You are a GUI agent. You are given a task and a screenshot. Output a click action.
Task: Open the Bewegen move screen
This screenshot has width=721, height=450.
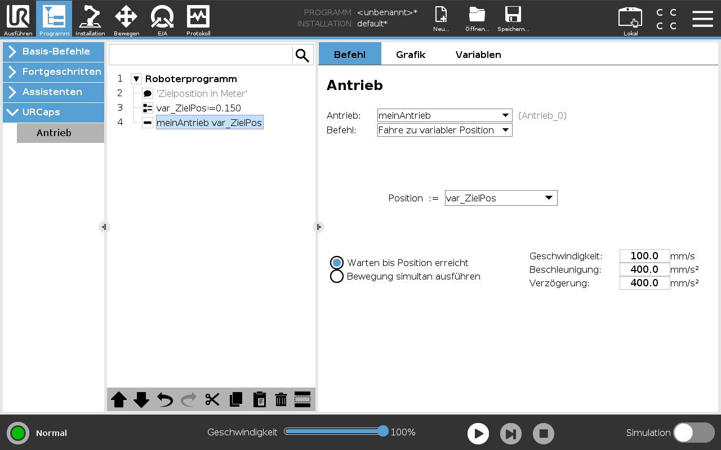(x=126, y=19)
